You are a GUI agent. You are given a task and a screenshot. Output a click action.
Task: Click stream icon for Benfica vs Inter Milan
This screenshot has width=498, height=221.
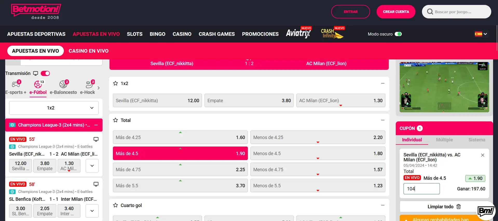pyautogui.click(x=96, y=184)
